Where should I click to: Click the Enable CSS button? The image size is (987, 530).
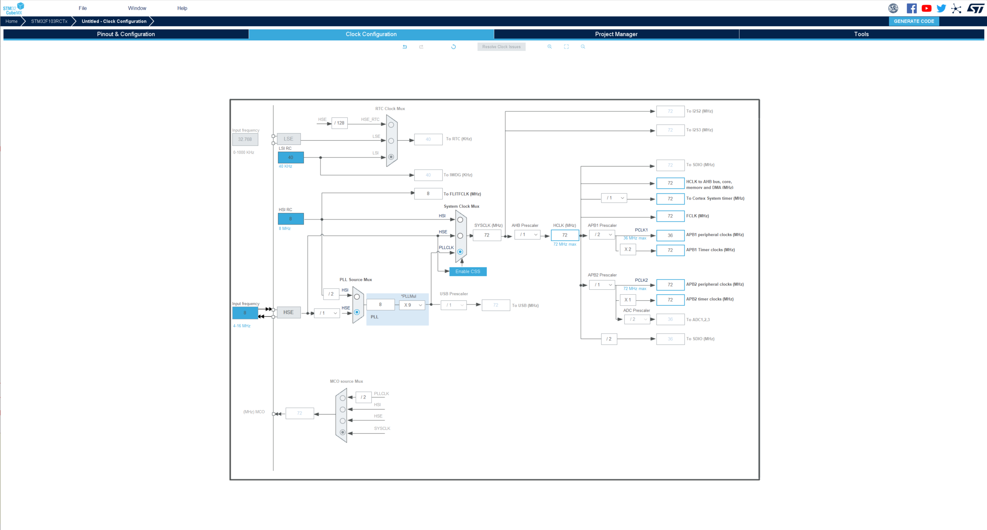(468, 272)
